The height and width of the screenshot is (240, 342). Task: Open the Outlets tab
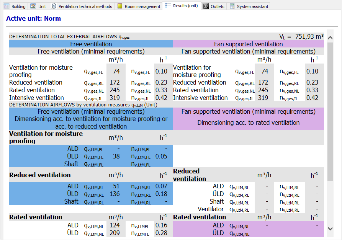[x=214, y=7]
